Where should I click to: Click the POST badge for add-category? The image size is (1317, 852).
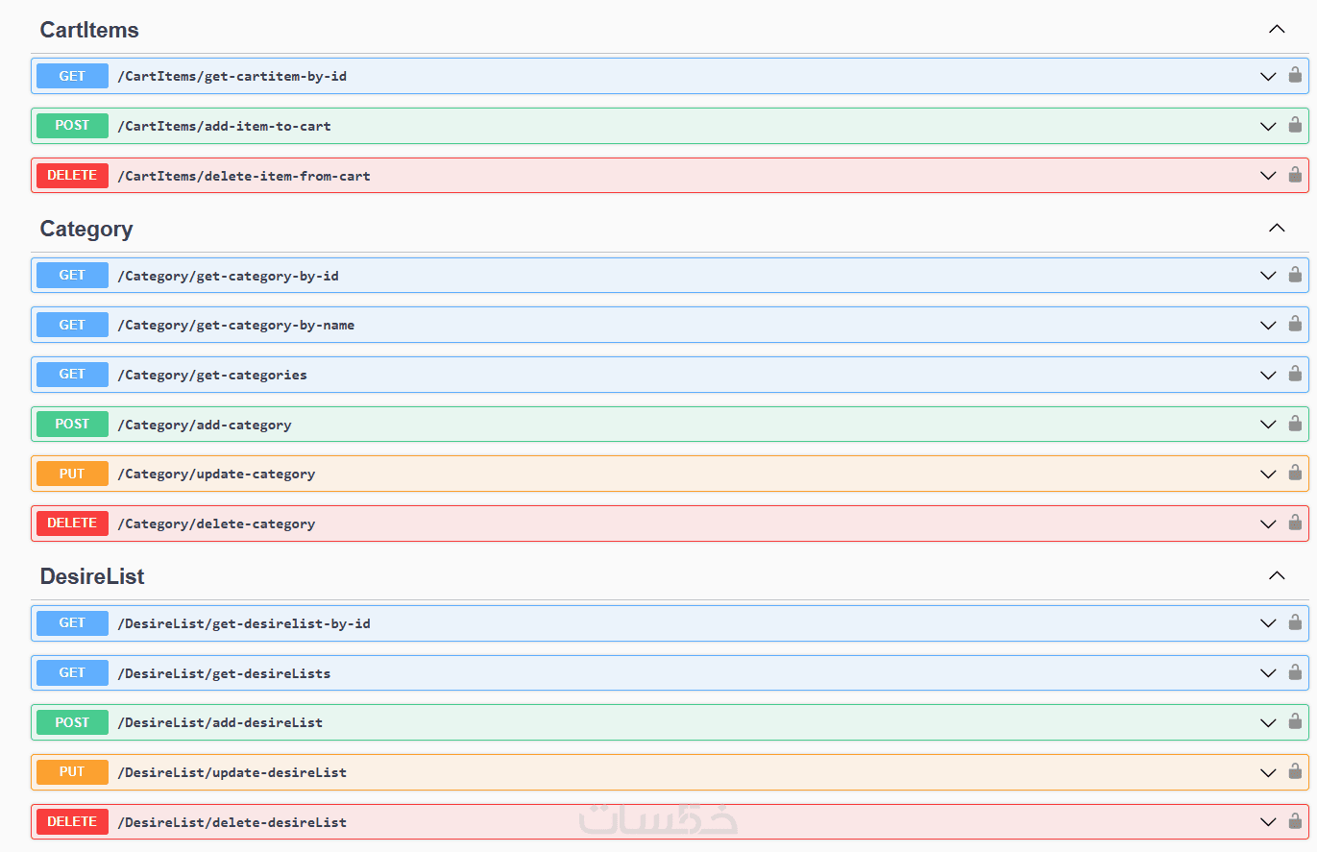click(72, 425)
